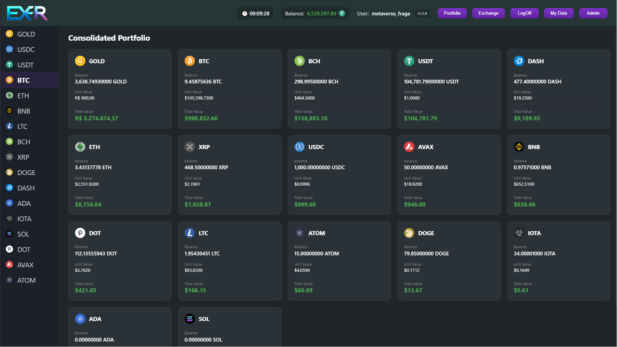Click the USDT card Tether icon

[409, 61]
